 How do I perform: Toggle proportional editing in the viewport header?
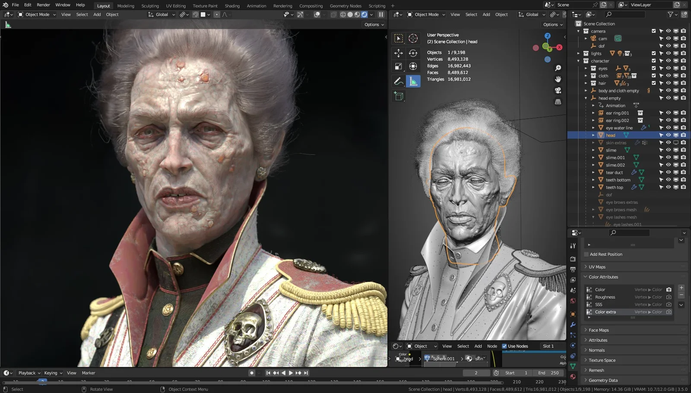pyautogui.click(x=217, y=15)
